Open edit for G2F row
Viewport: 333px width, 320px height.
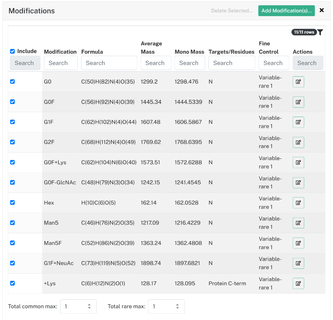[x=298, y=142]
